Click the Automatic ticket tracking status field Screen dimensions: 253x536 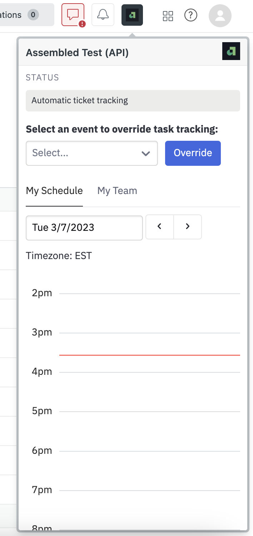coord(133,100)
